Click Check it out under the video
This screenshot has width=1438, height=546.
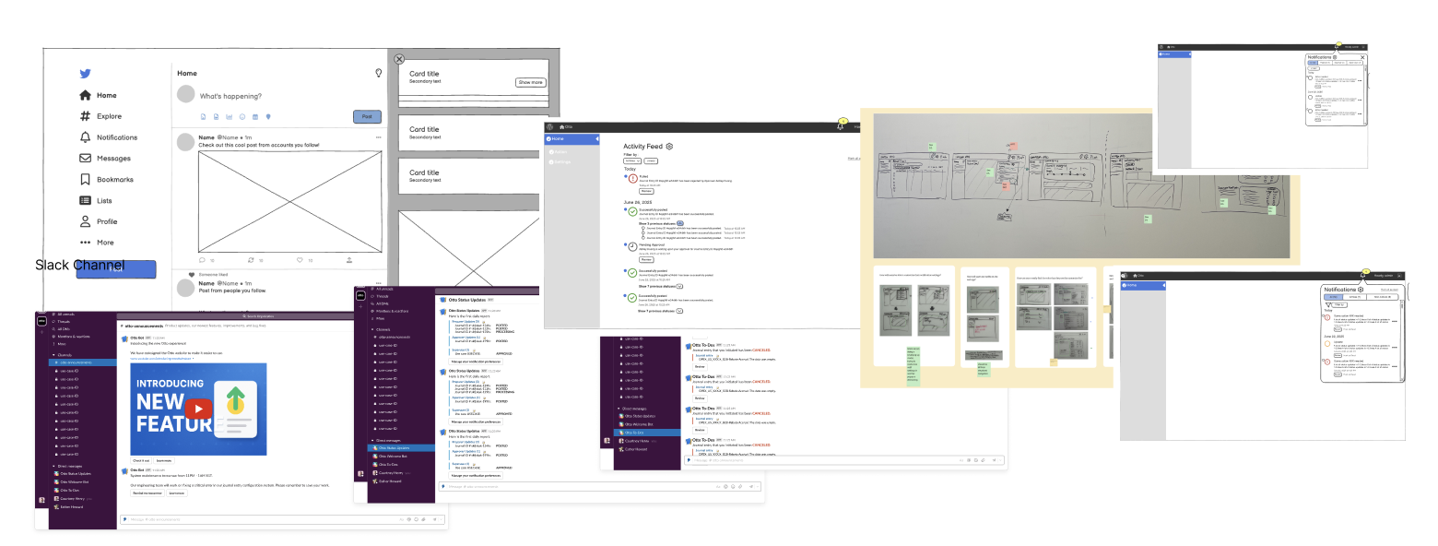coord(141,460)
